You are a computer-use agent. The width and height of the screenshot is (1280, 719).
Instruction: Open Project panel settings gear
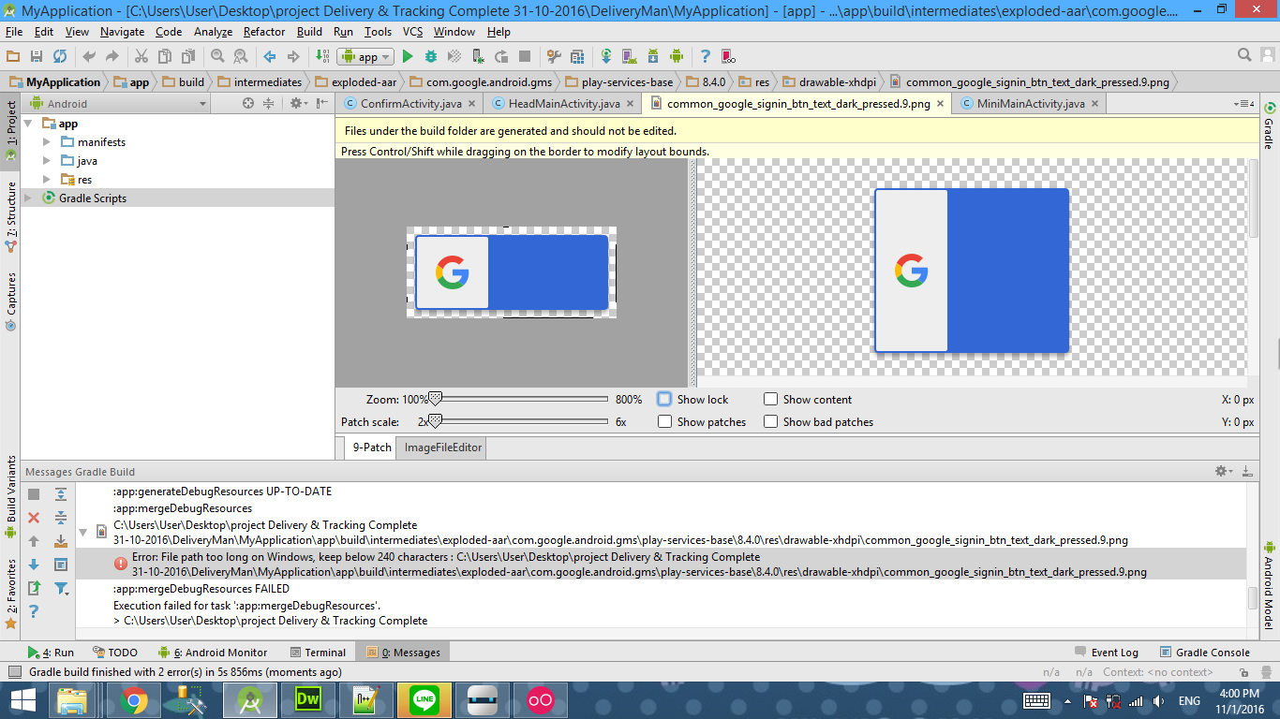click(x=297, y=104)
